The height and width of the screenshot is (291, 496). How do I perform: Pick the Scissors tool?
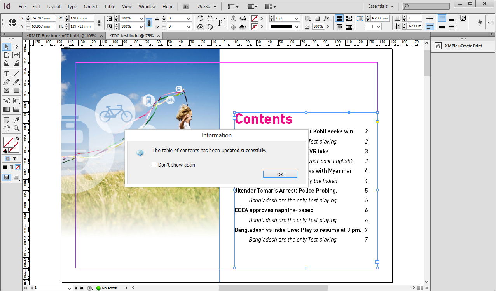pyautogui.click(x=7, y=101)
